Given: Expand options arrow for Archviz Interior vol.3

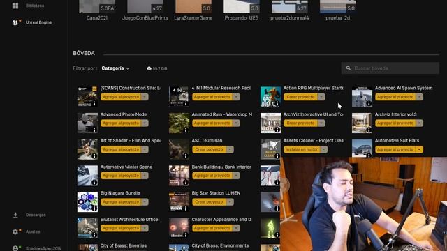Looking at the screenshot, I should [419, 123].
